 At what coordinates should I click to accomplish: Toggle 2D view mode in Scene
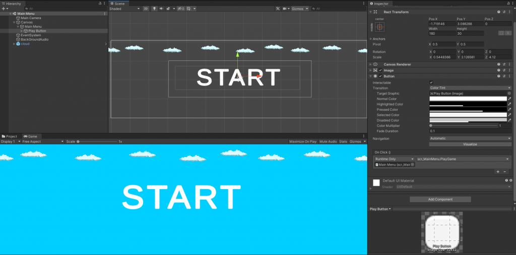point(146,9)
